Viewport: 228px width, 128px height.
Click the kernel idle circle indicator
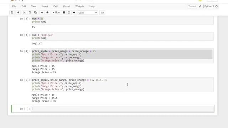pyautogui.click(x=217, y=6)
